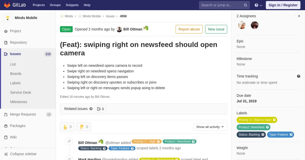Click the #858 issue breadcrumb
Image resolution: width=305 pixels, height=160 pixels.
click(x=123, y=16)
